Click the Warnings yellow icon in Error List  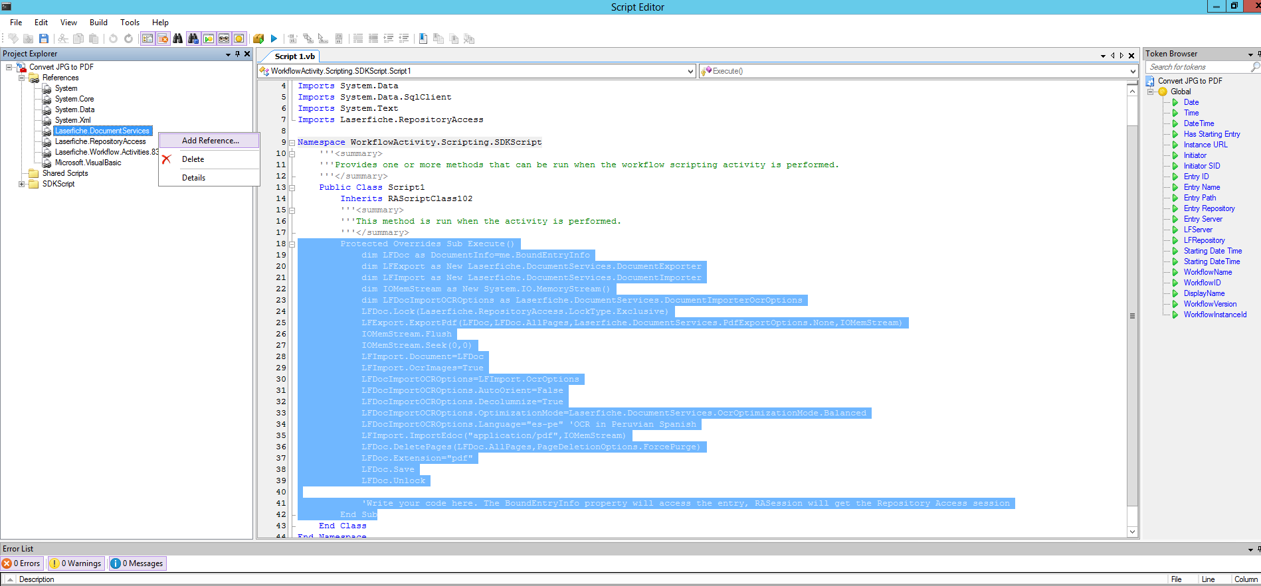pos(54,563)
